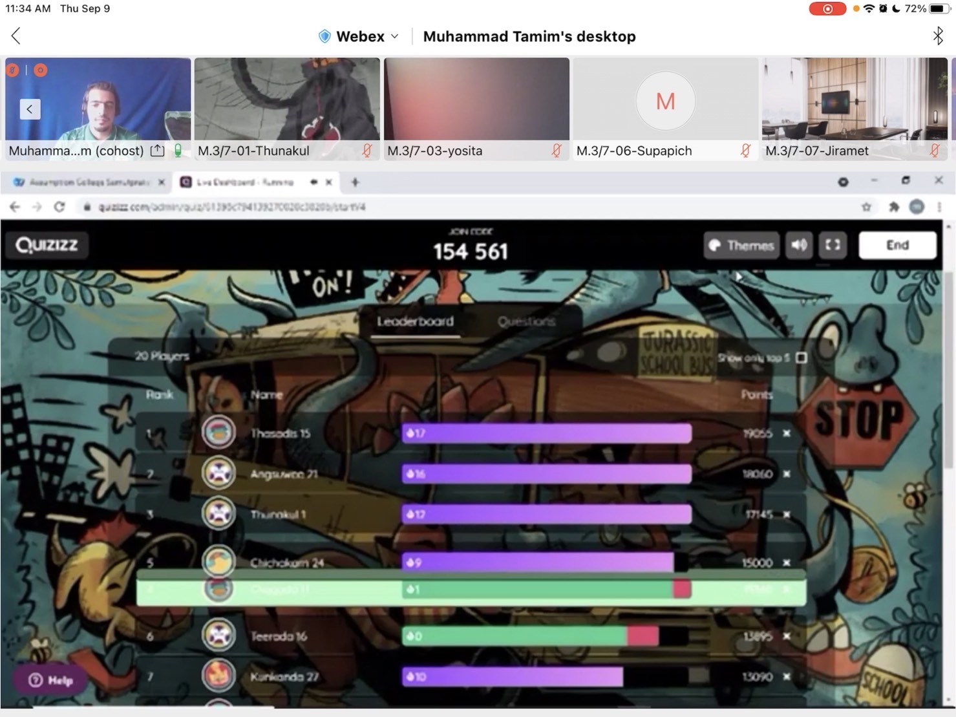
Task: Go back using the Webex back arrow
Action: click(x=16, y=36)
